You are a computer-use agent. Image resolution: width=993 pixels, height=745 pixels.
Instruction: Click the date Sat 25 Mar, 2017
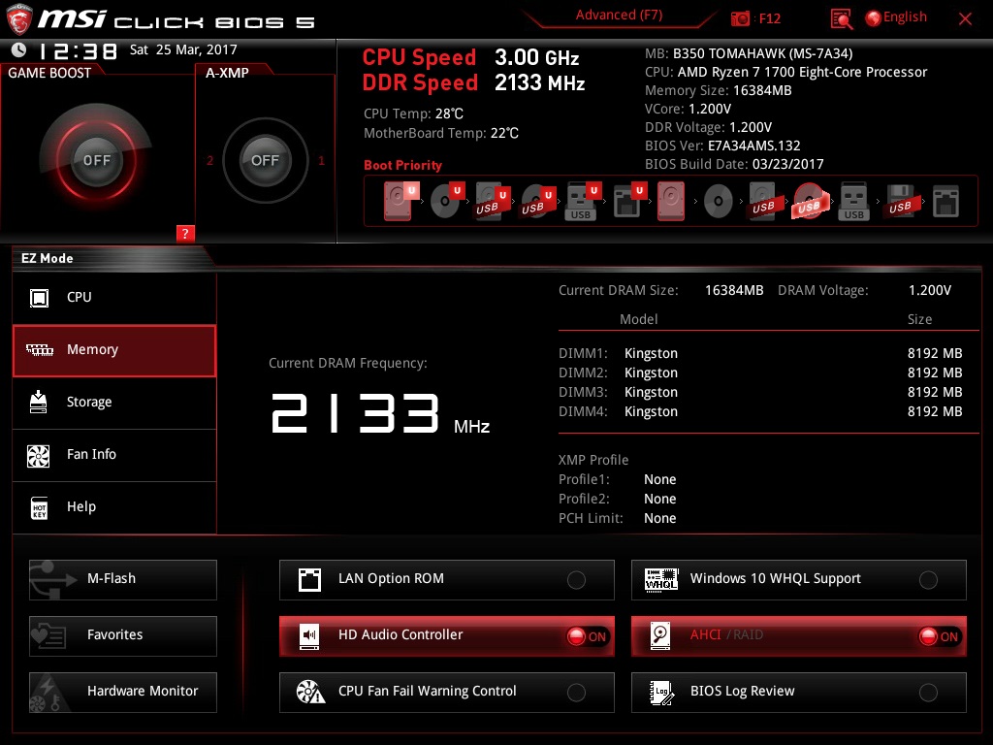click(183, 49)
